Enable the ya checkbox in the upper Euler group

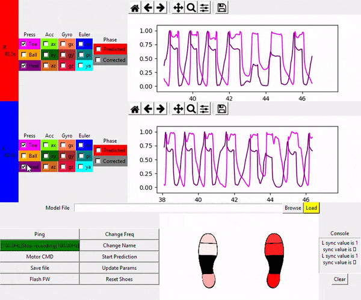click(x=81, y=66)
